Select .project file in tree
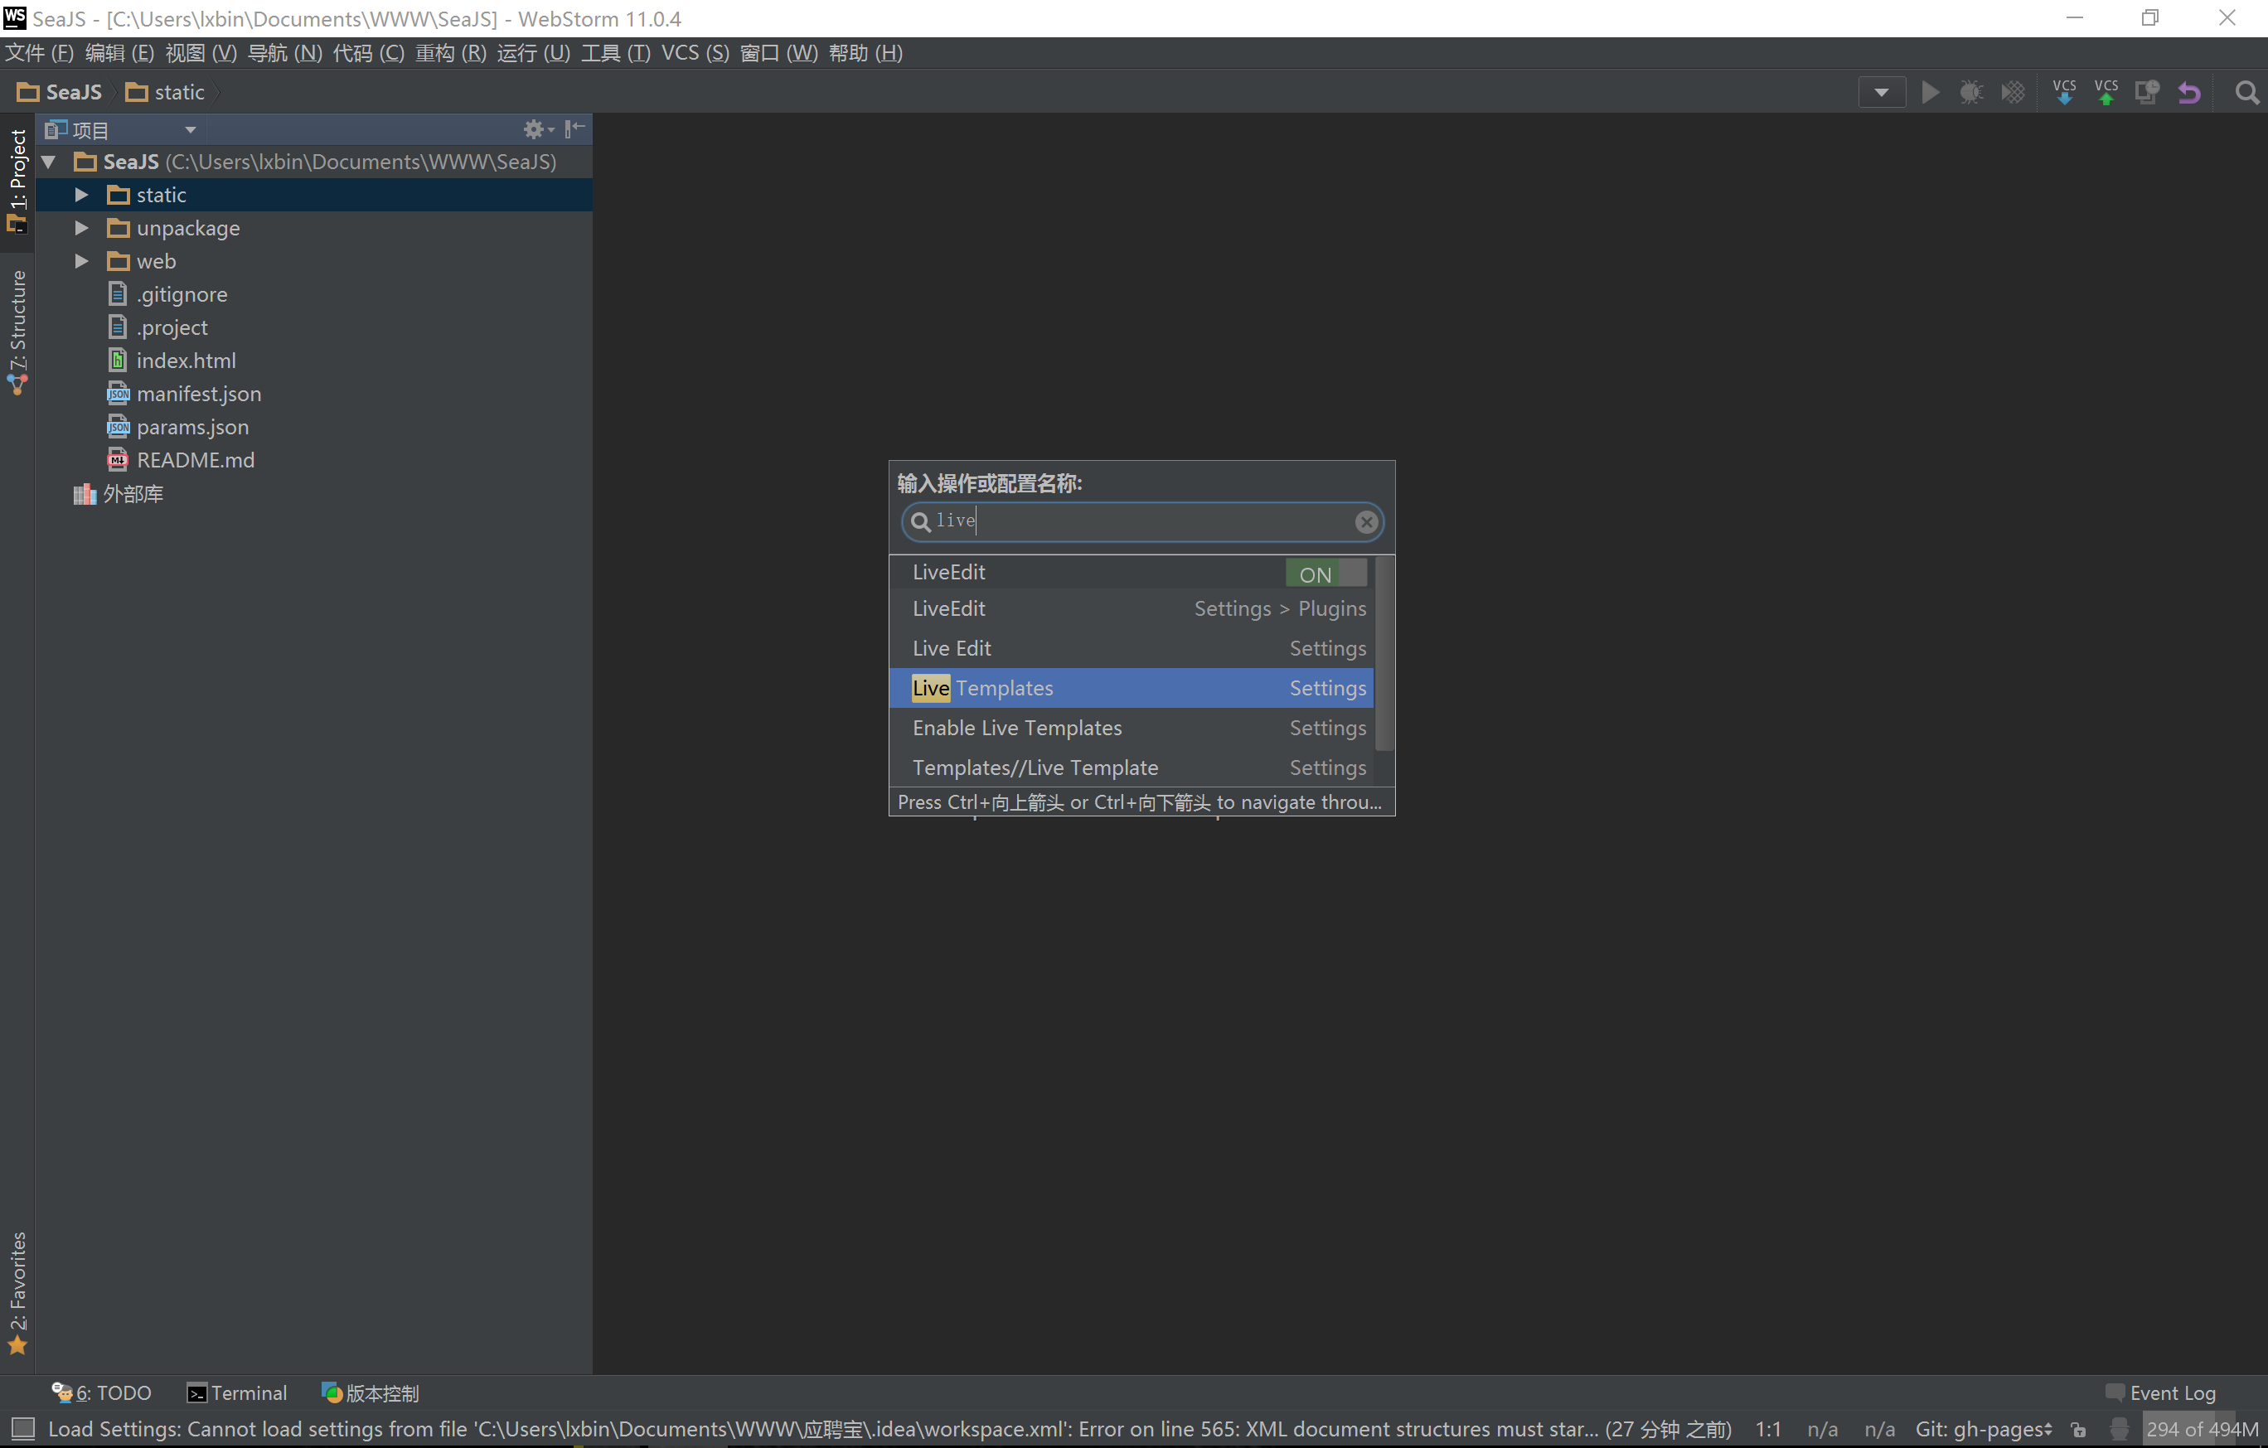 tap(172, 327)
